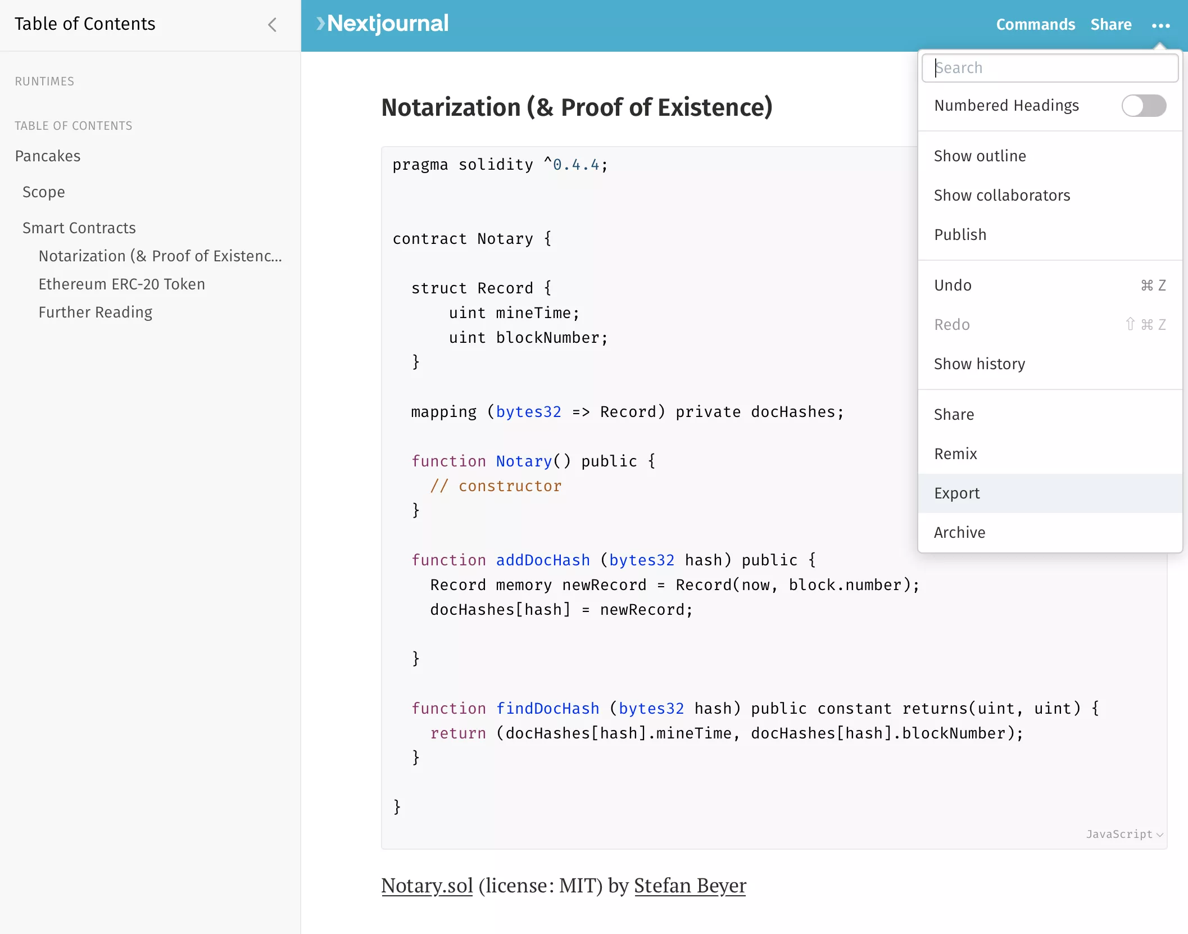Select Publish from the menu
Screen dimensions: 1188x934
(x=960, y=234)
